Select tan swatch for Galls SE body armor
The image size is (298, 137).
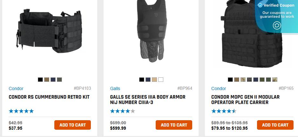154,80
